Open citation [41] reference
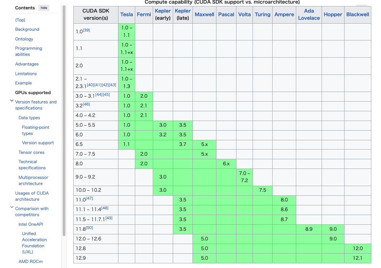 [98, 85]
